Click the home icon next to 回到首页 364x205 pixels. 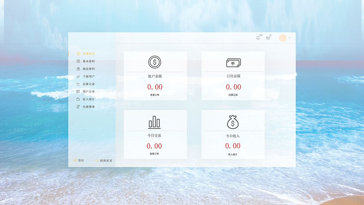click(97, 160)
